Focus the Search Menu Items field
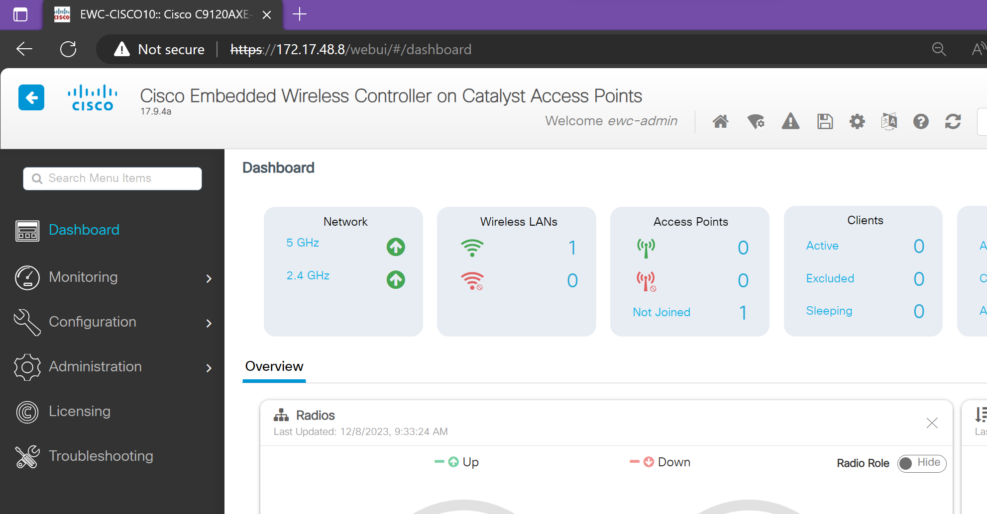The height and width of the screenshot is (514, 987). pos(112,178)
